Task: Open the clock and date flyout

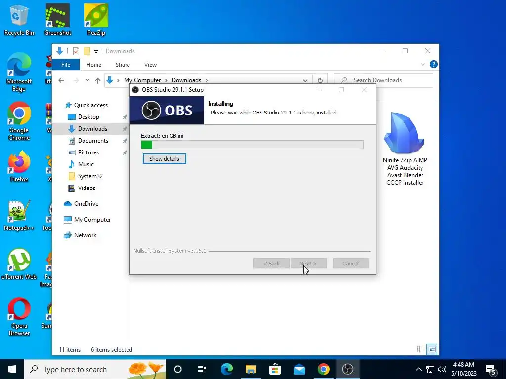Action: 464,369
